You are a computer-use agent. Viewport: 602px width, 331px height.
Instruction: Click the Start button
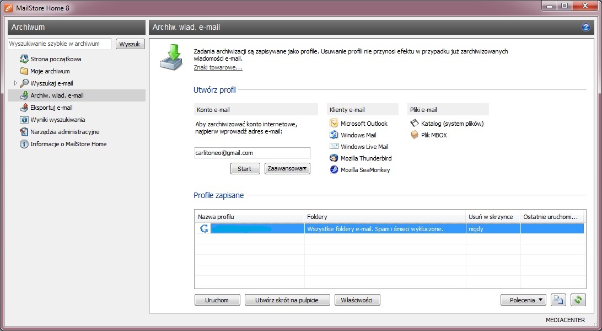[245, 169]
